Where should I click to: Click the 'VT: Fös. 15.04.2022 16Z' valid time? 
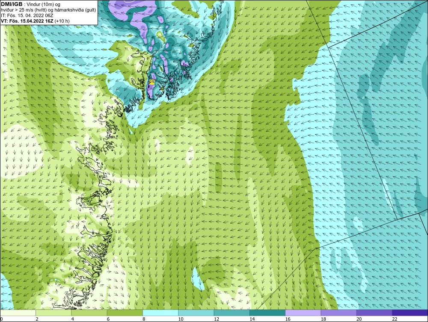[x=27, y=21]
